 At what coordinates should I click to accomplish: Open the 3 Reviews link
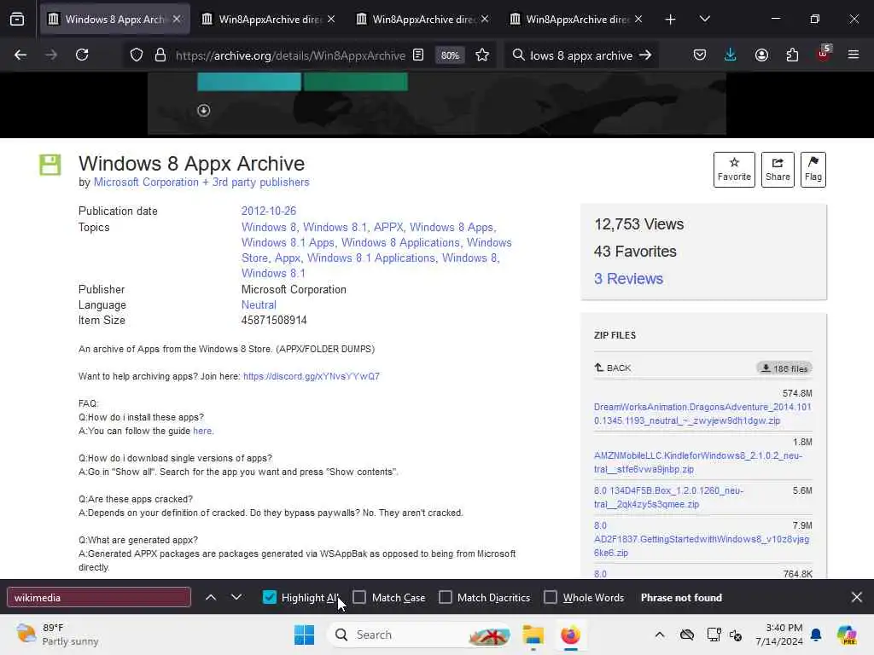628,279
